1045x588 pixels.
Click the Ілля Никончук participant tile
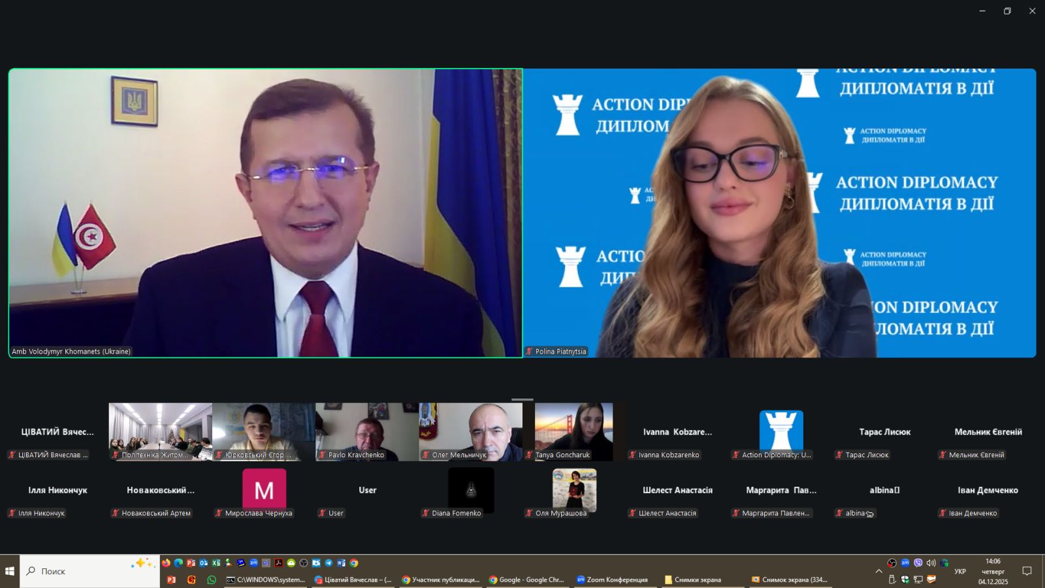[57, 490]
